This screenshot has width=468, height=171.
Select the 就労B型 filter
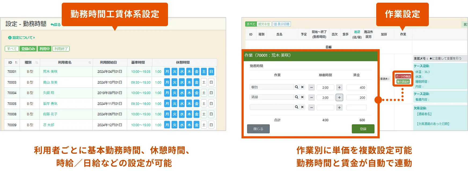coord(264,24)
